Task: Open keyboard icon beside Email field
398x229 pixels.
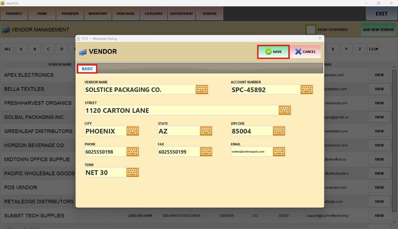Action: coord(279,152)
